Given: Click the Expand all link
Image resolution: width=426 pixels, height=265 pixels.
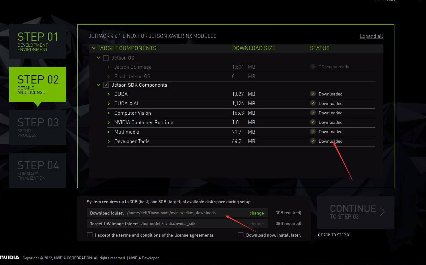Looking at the screenshot, I should tap(371, 36).
